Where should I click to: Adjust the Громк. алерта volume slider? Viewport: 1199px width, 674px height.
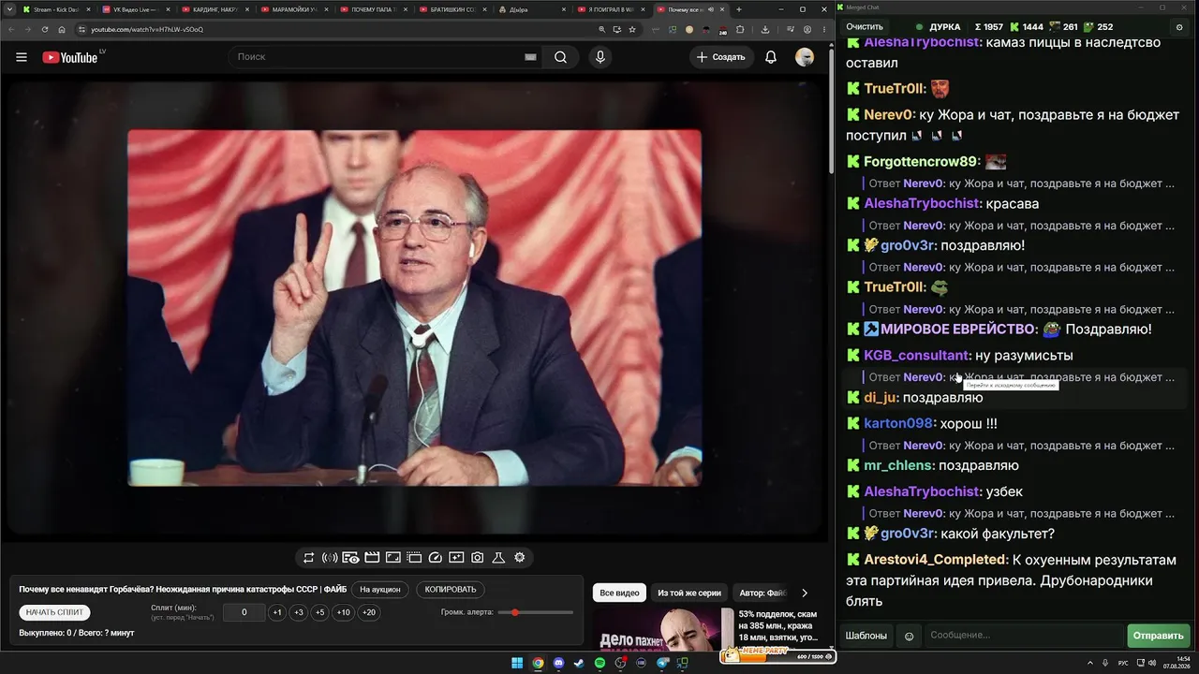click(536, 612)
